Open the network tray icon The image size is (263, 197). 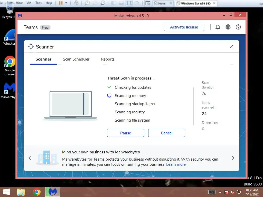tap(239, 192)
